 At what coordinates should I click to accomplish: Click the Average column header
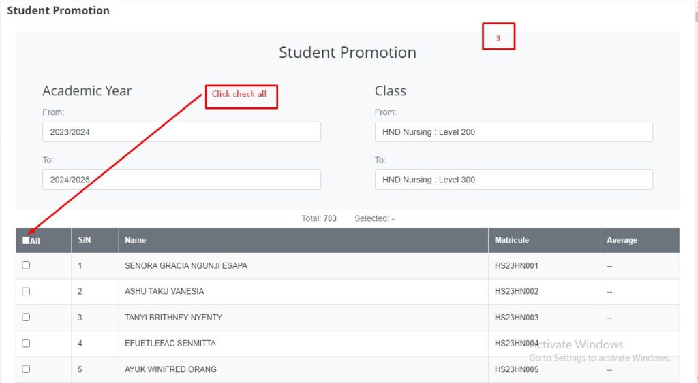pyautogui.click(x=622, y=240)
